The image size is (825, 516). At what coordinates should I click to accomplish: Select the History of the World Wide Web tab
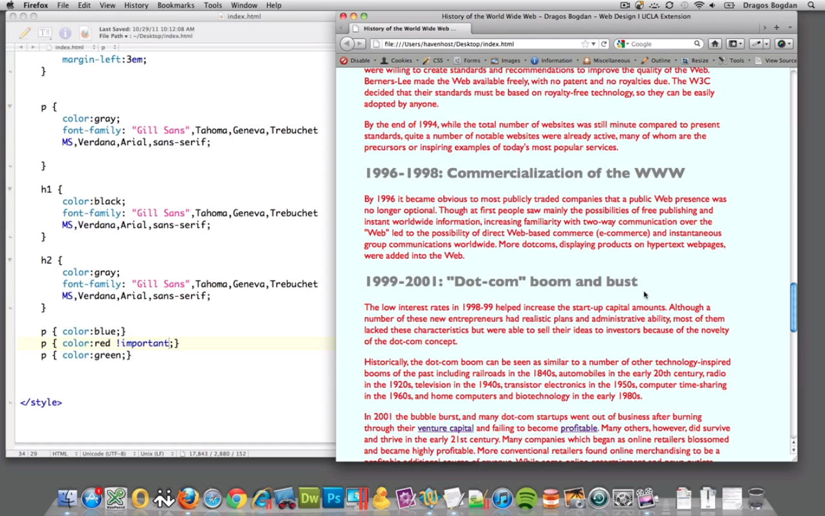point(410,28)
